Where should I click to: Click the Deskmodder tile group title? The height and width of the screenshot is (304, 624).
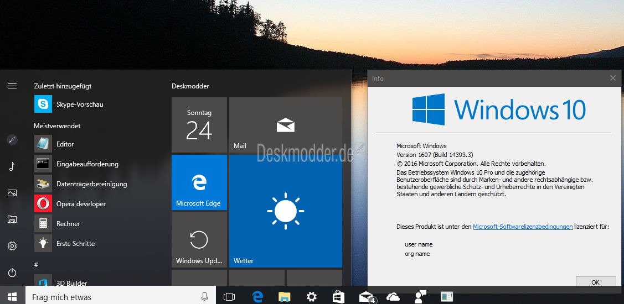tap(190, 86)
